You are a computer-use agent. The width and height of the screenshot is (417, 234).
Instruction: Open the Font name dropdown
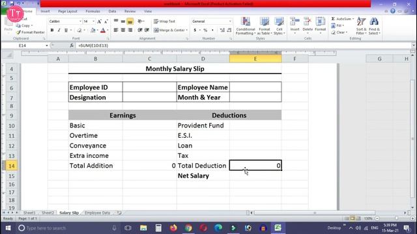(x=80, y=21)
